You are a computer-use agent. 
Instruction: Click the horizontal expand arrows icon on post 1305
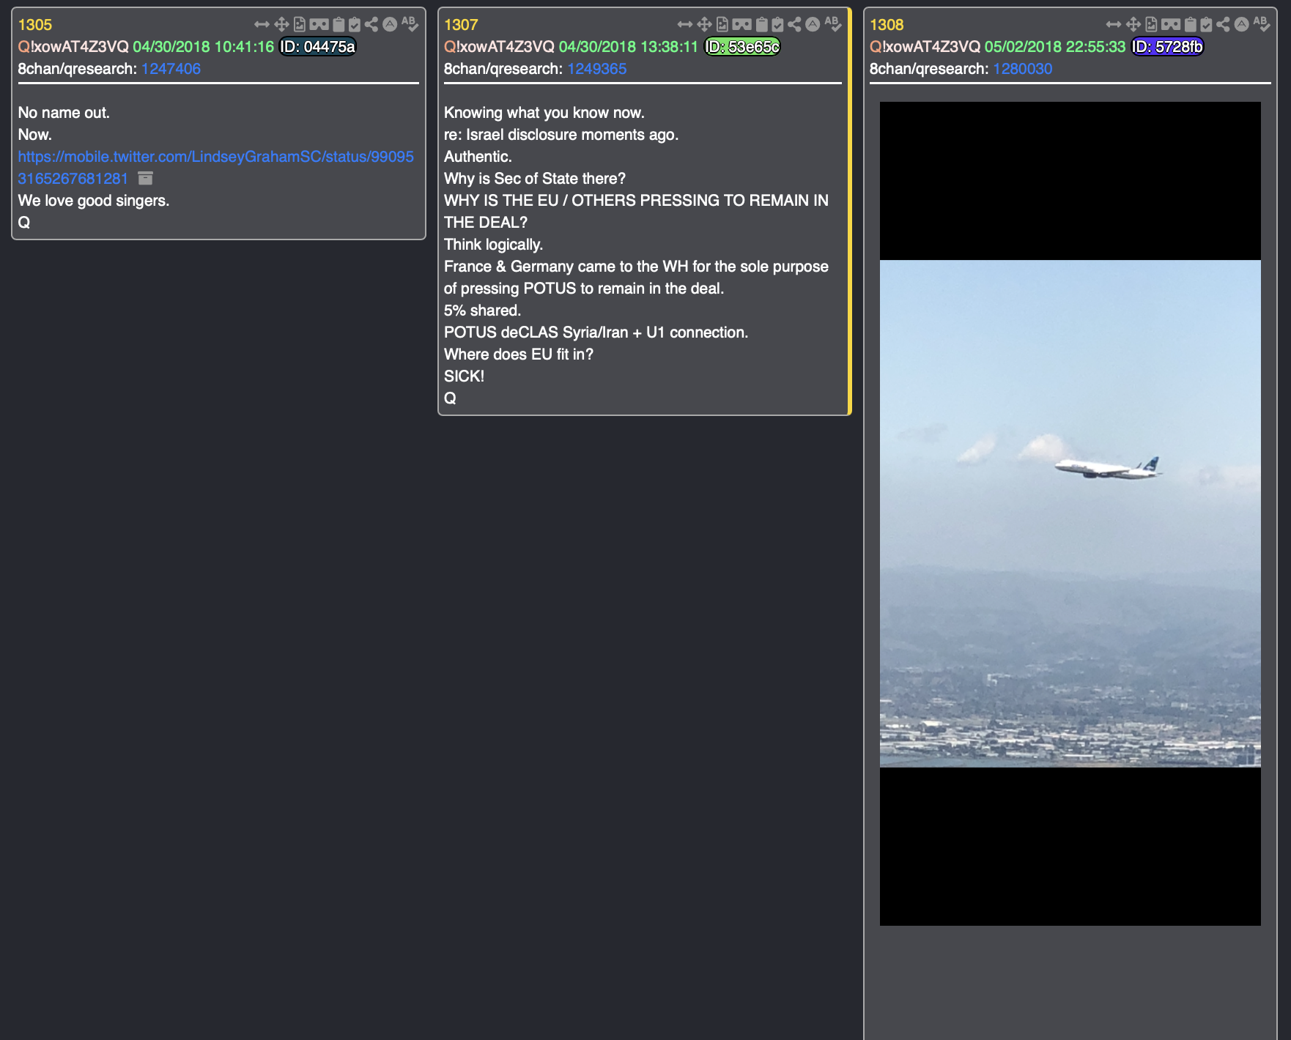click(x=262, y=24)
